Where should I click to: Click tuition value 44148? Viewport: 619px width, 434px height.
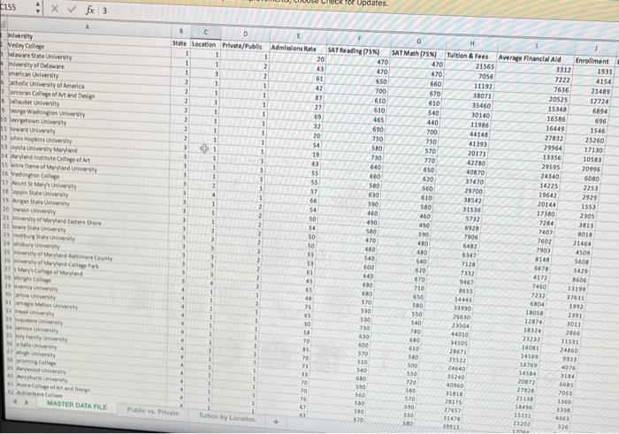[478, 134]
